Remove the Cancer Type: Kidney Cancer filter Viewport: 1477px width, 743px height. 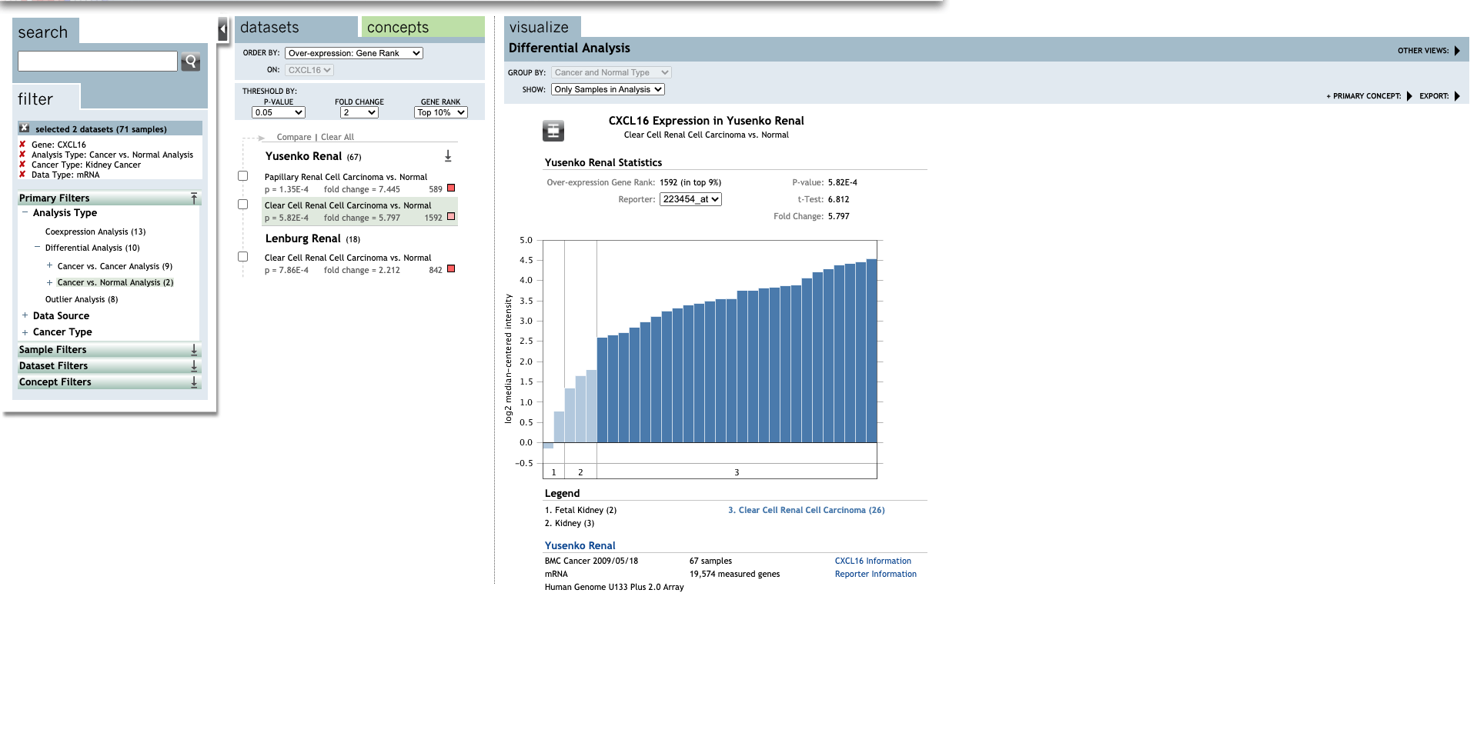pyautogui.click(x=22, y=165)
